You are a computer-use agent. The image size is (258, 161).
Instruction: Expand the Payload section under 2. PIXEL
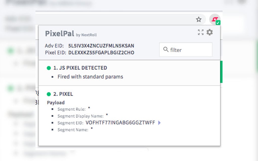click(56, 102)
